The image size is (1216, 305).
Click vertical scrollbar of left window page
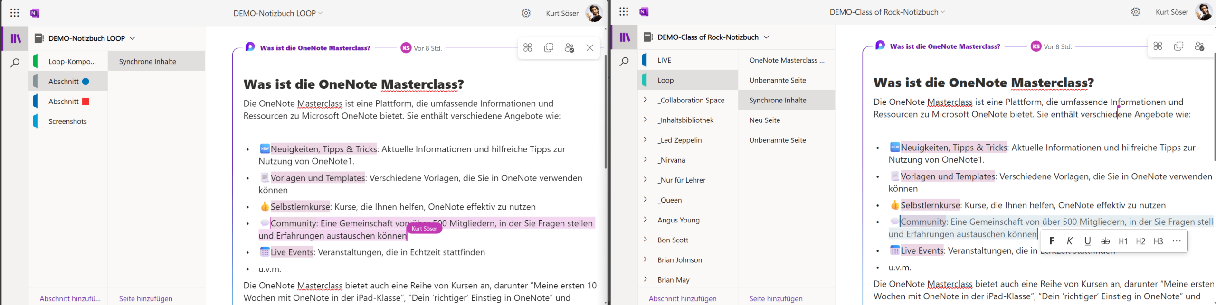pyautogui.click(x=605, y=112)
